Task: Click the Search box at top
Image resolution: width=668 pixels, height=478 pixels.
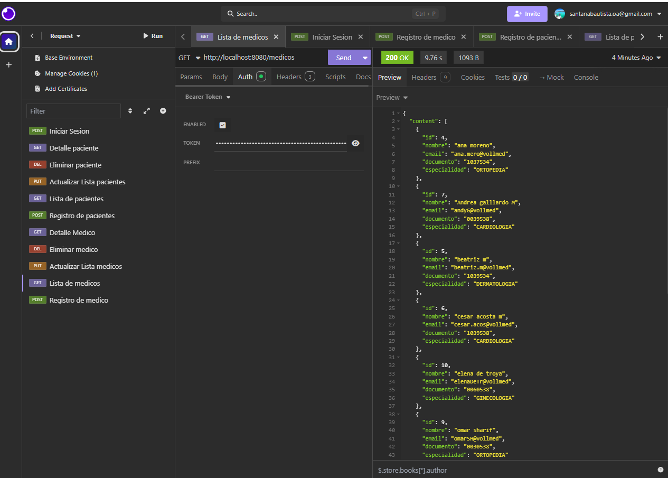Action: point(333,14)
